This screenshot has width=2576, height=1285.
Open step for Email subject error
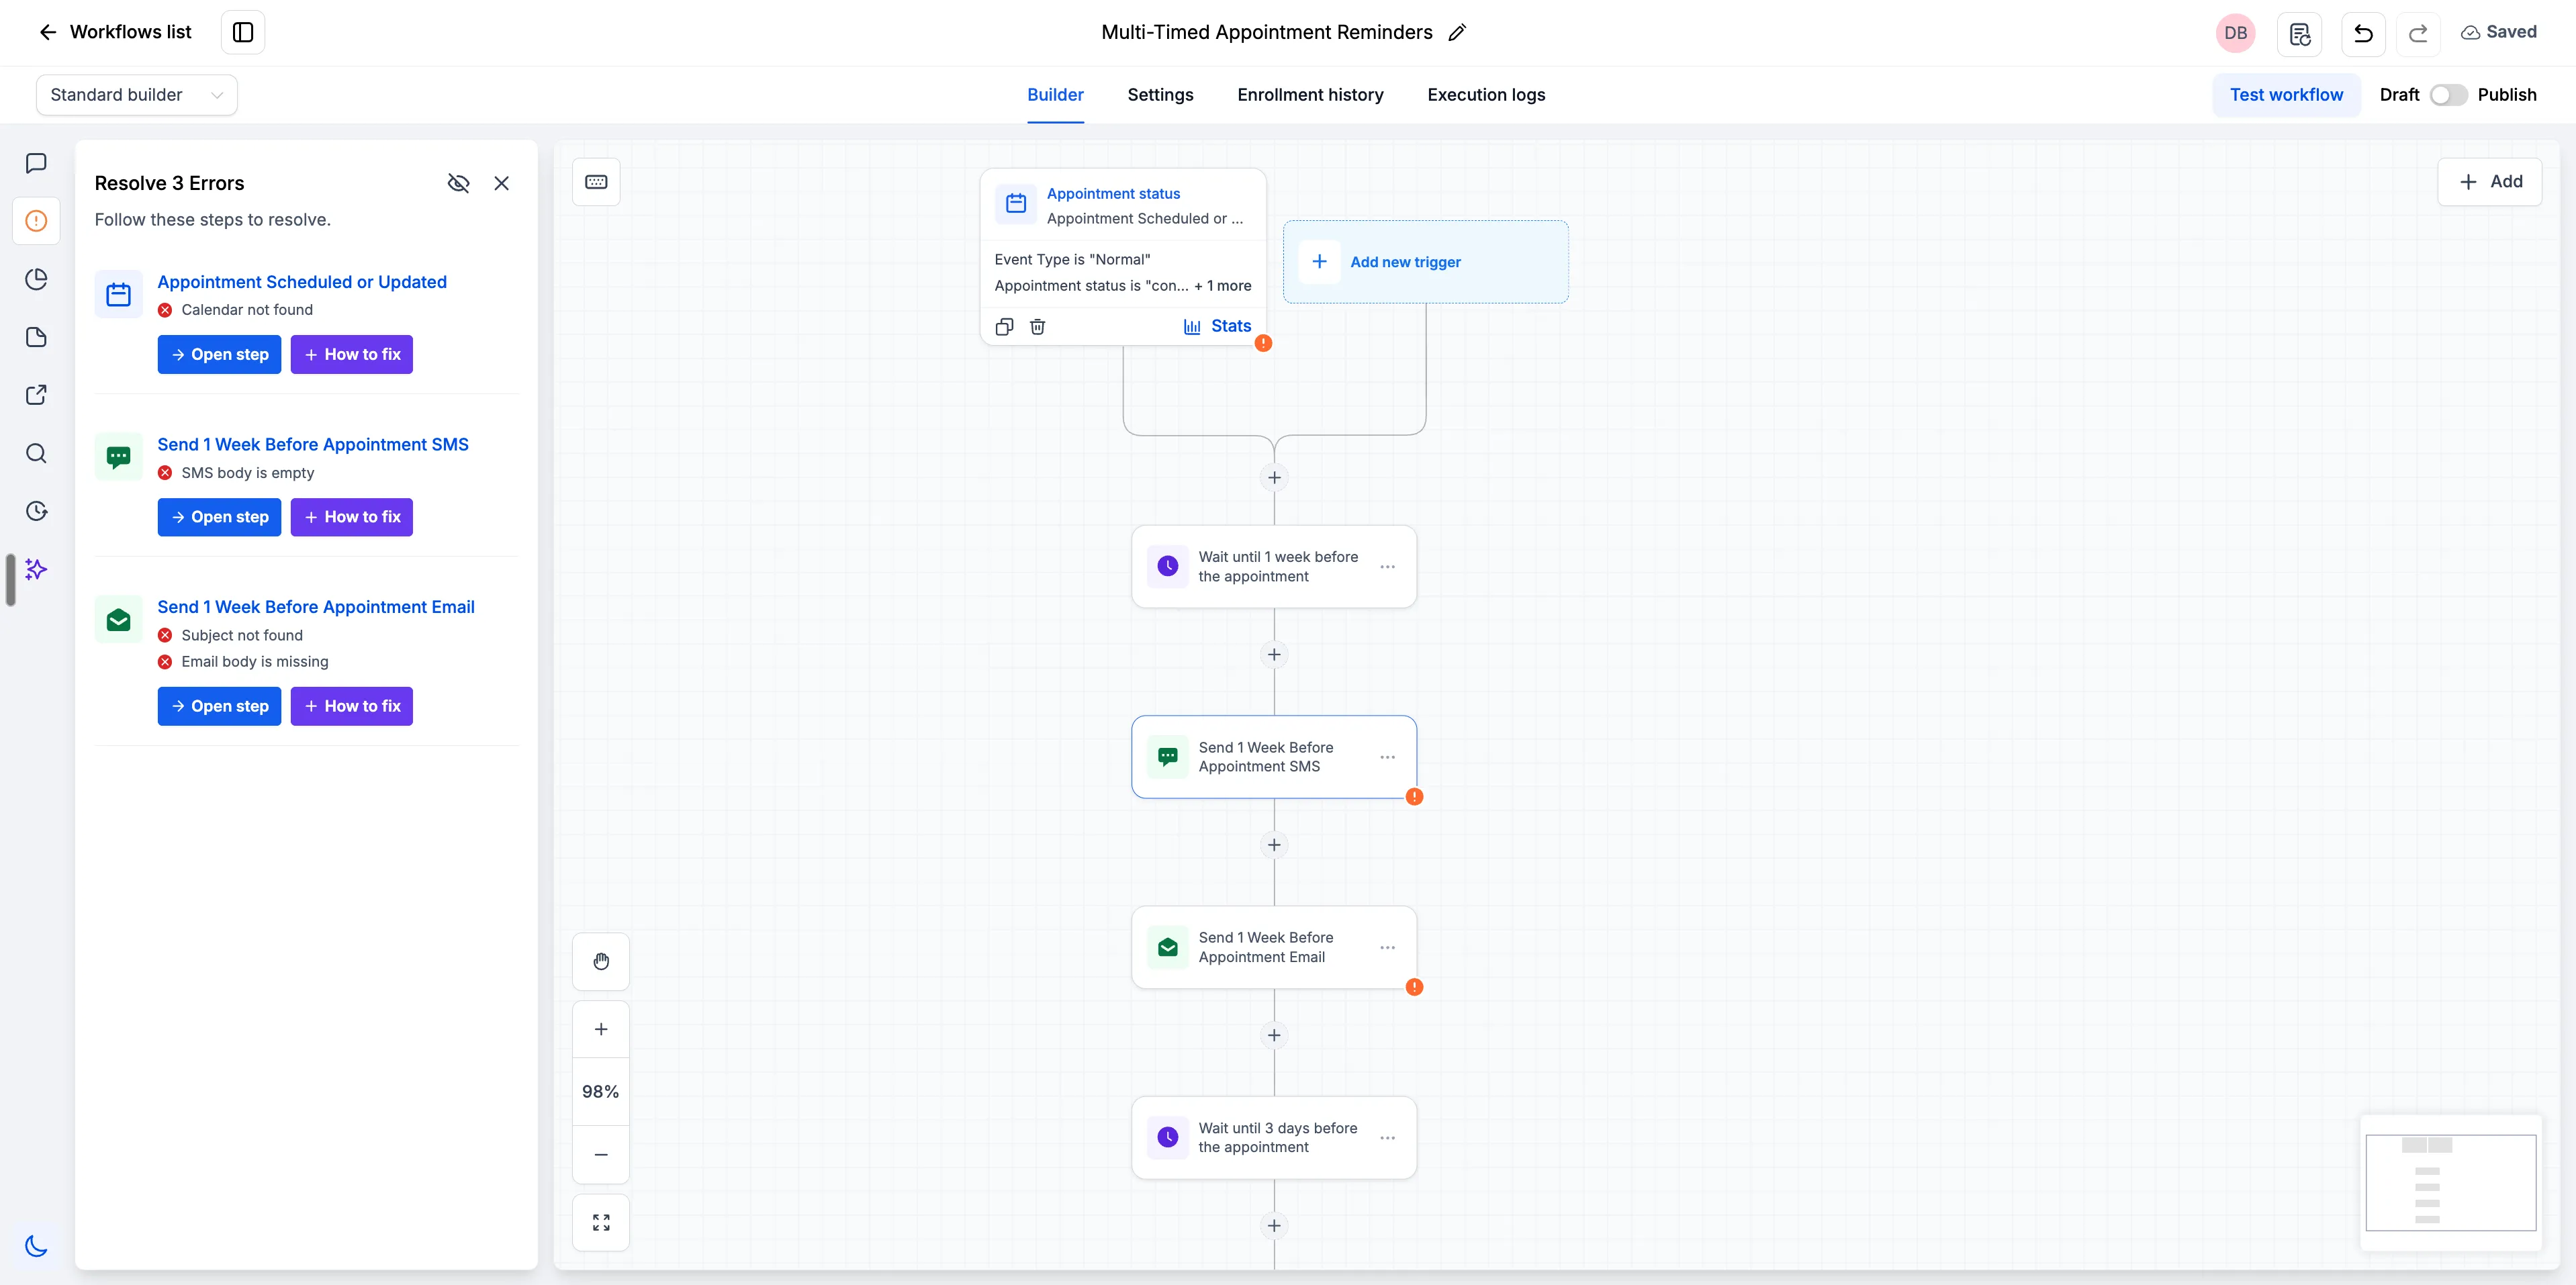pyautogui.click(x=219, y=706)
